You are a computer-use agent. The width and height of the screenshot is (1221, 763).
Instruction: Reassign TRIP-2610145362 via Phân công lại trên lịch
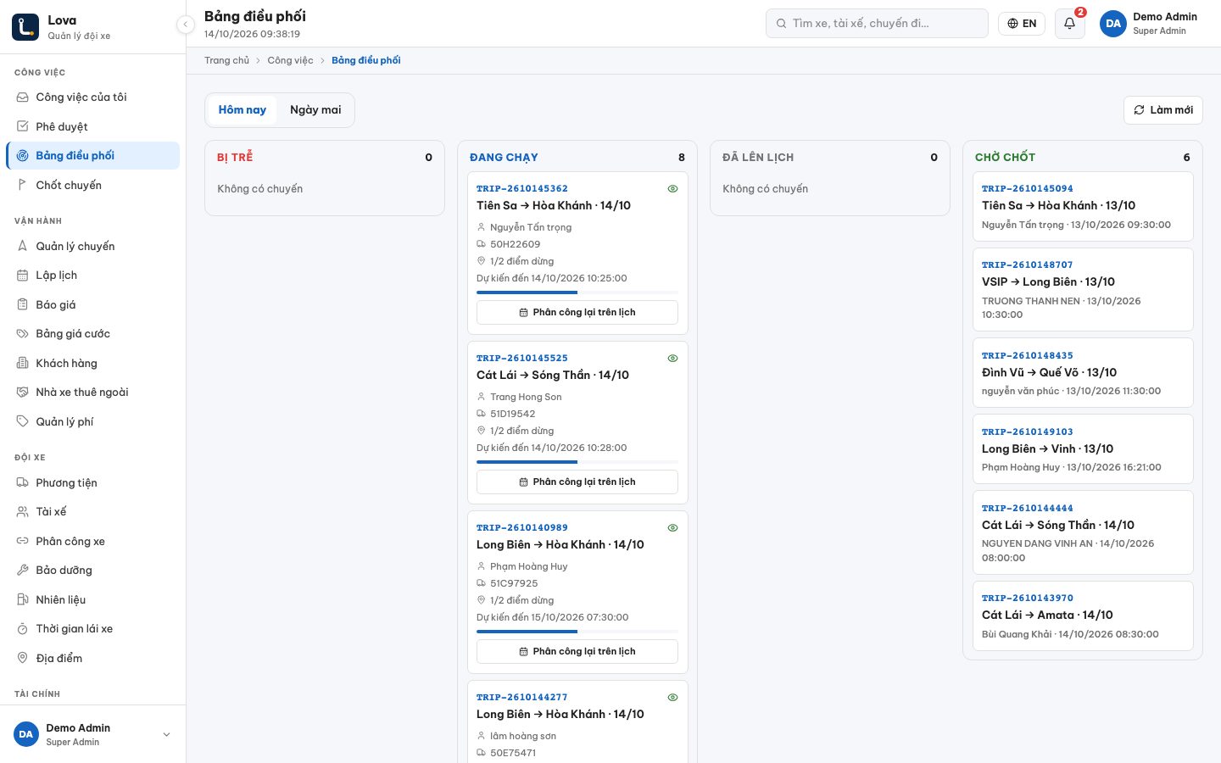(577, 312)
